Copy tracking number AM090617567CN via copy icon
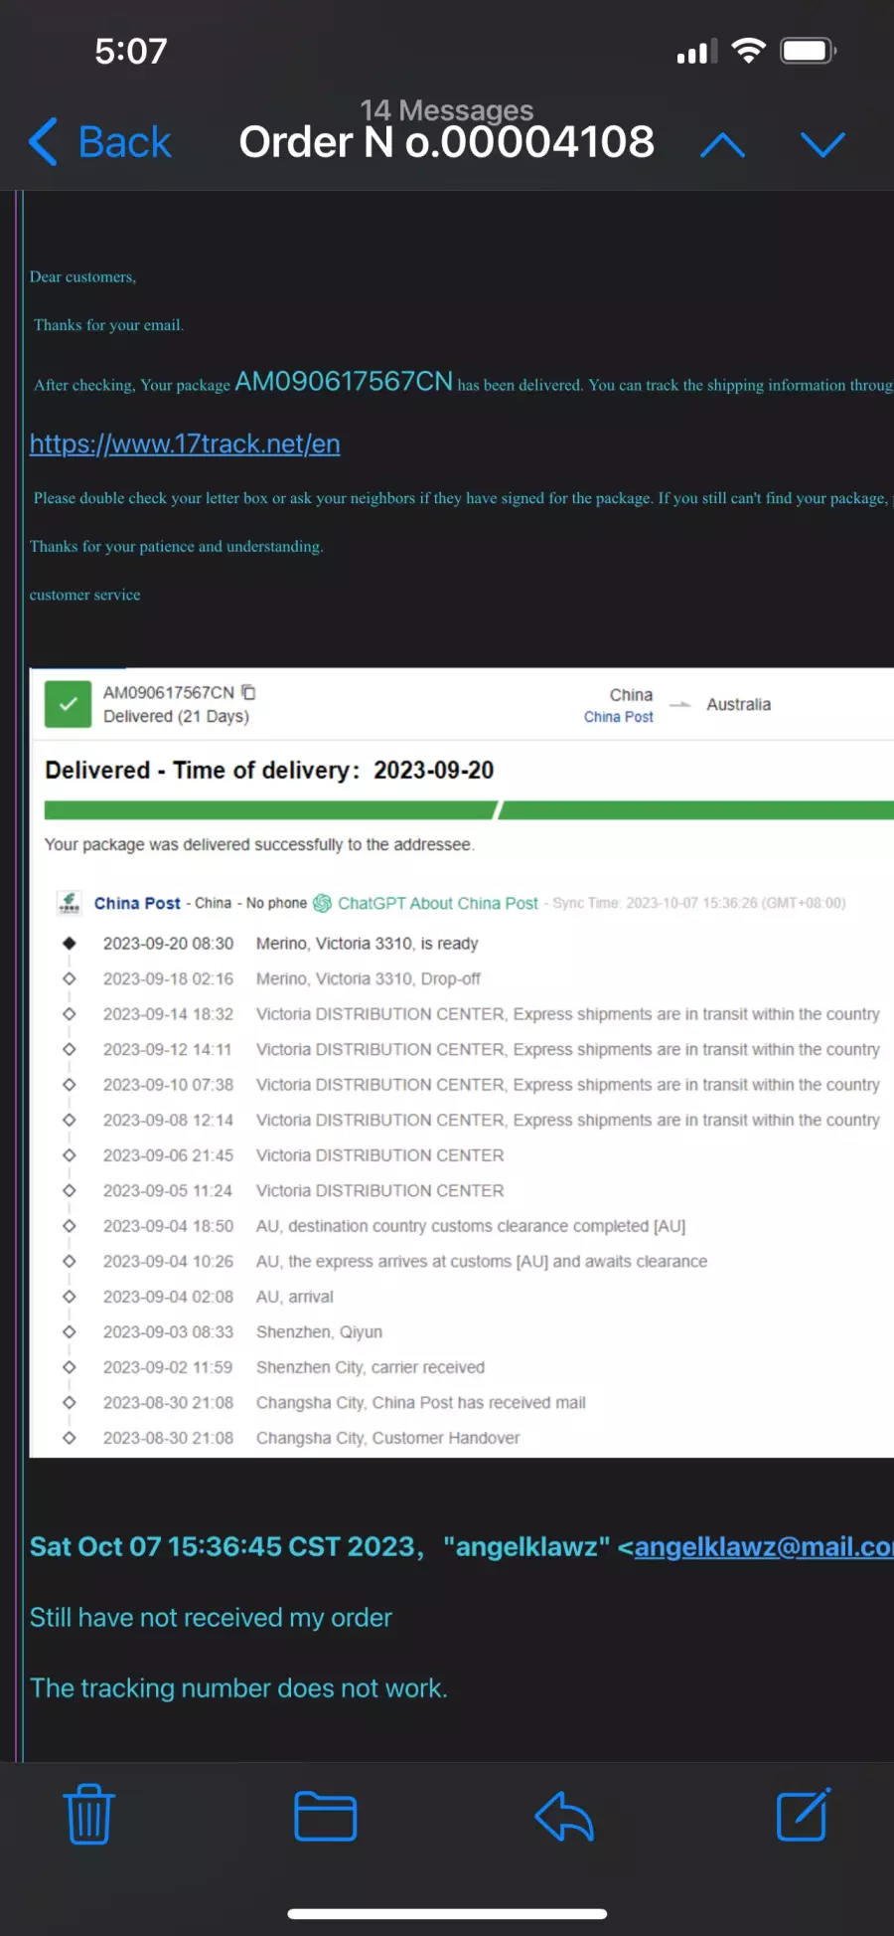The image size is (894, 1936). coord(248,692)
